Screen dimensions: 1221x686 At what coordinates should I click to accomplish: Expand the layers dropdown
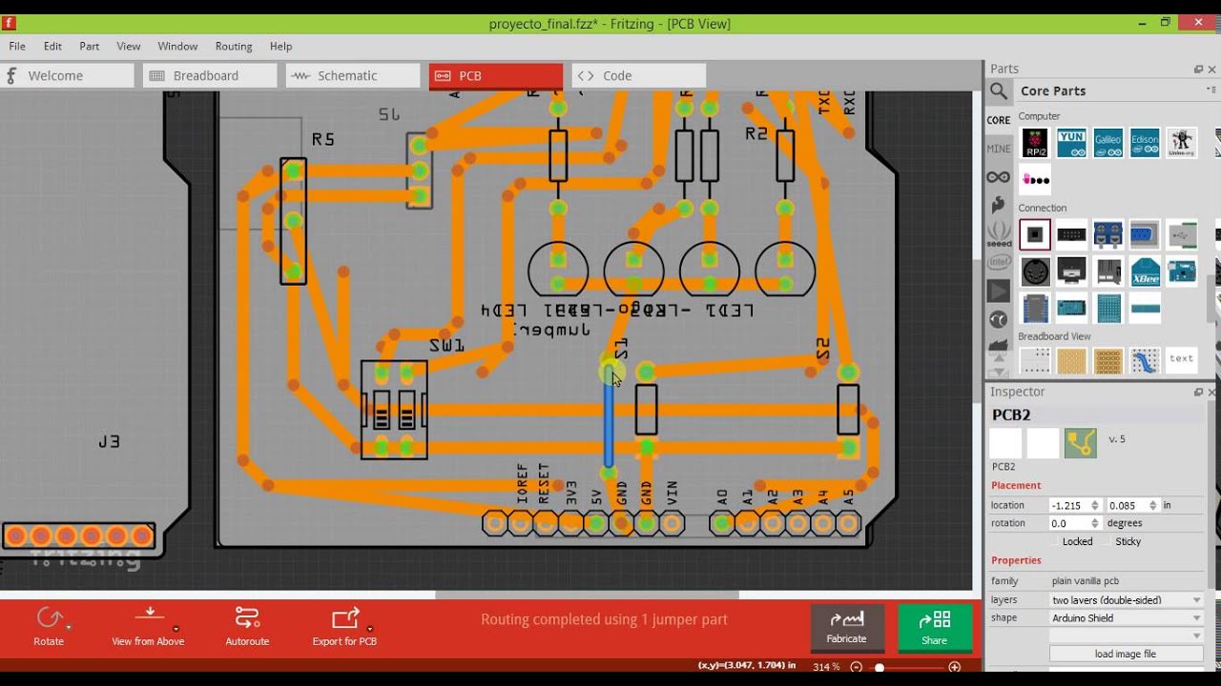[1196, 600]
